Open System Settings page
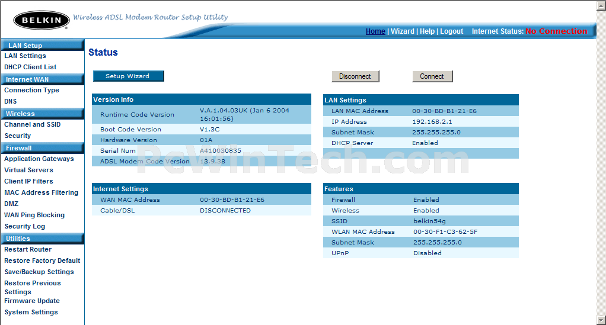This screenshot has width=606, height=325. (x=31, y=312)
